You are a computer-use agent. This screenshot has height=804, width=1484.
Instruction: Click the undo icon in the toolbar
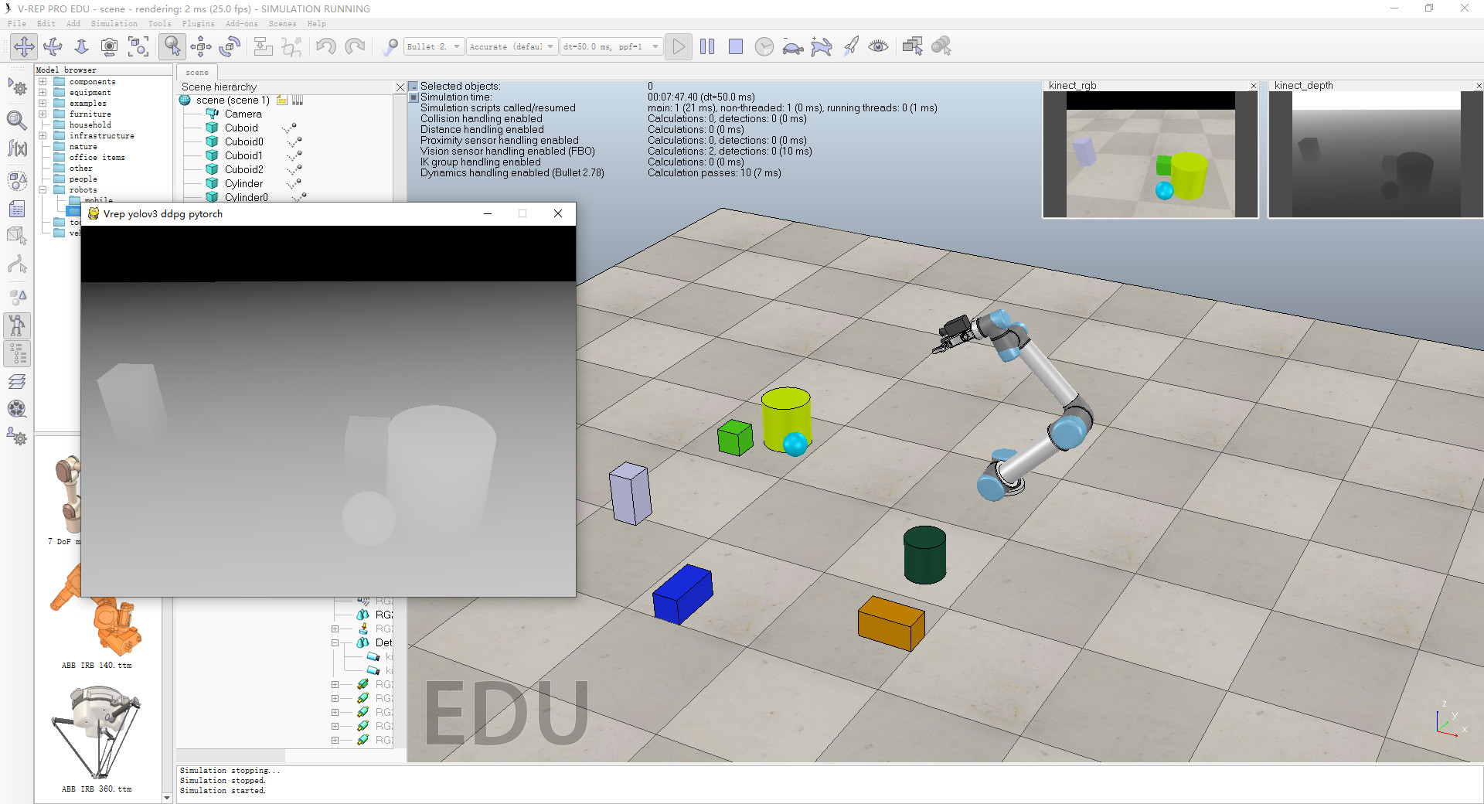click(x=325, y=46)
